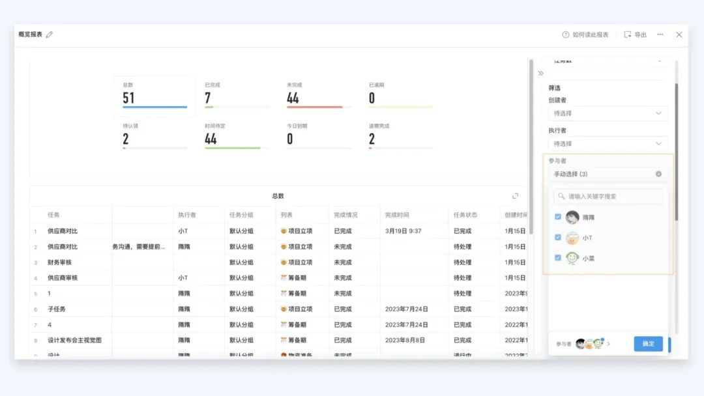Expand the table with the fullscreen icon
This screenshot has width=704, height=396.
coord(516,196)
